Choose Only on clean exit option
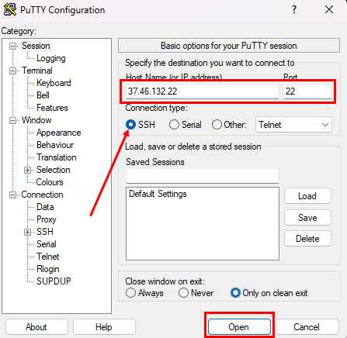 click(x=235, y=293)
